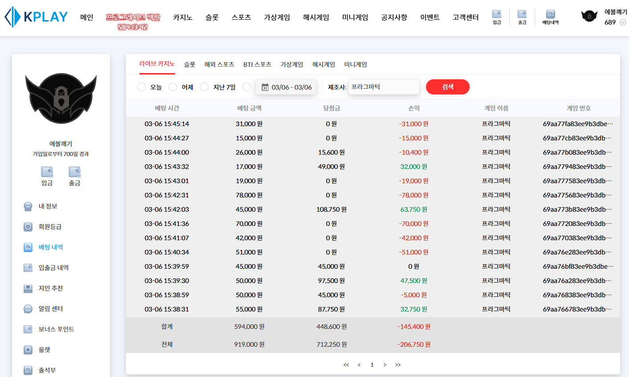
Task: Expand the user balance dropdown arrow
Action: tap(623, 22)
